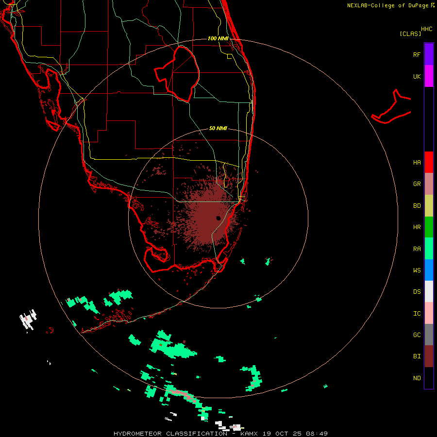Click the GC gray legend swatch
Screen dimensions: 437x437
(429, 335)
